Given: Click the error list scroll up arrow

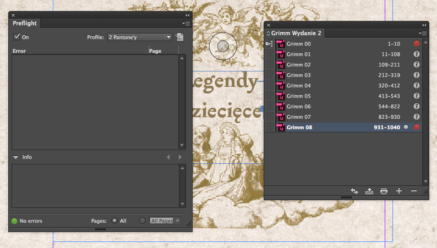Looking at the screenshot, I should (x=182, y=58).
